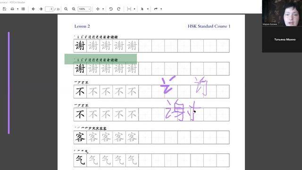Screen dimensions: 302x170
Task: Click the Print icon
Action: pos(12,9)
